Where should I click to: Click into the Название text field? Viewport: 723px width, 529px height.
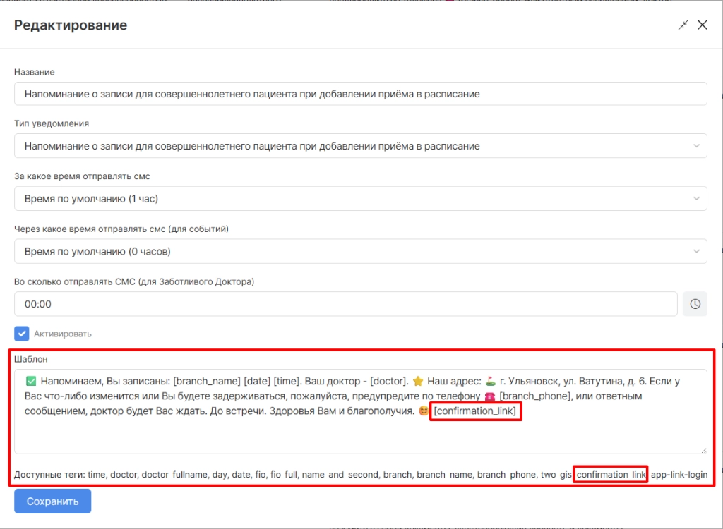click(x=360, y=94)
